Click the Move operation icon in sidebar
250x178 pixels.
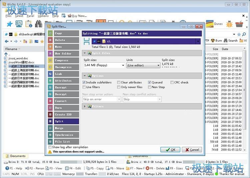pos(50,47)
